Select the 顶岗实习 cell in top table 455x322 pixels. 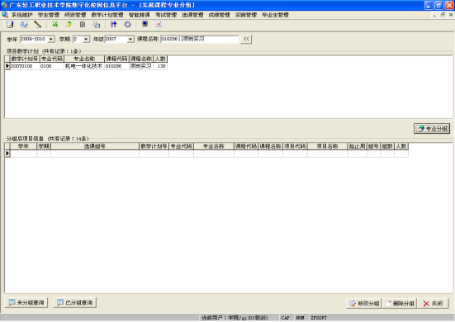click(x=141, y=66)
